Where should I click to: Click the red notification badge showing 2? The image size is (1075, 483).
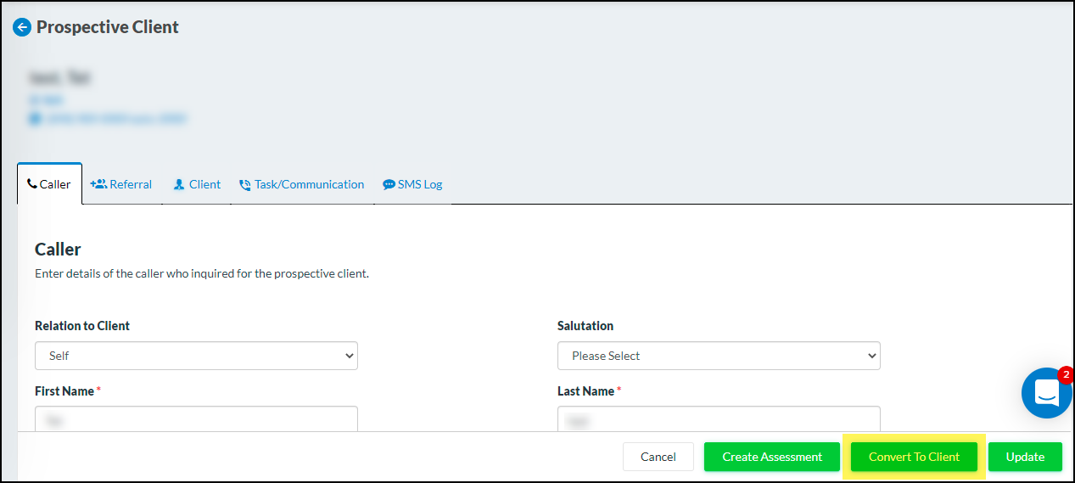(1065, 375)
